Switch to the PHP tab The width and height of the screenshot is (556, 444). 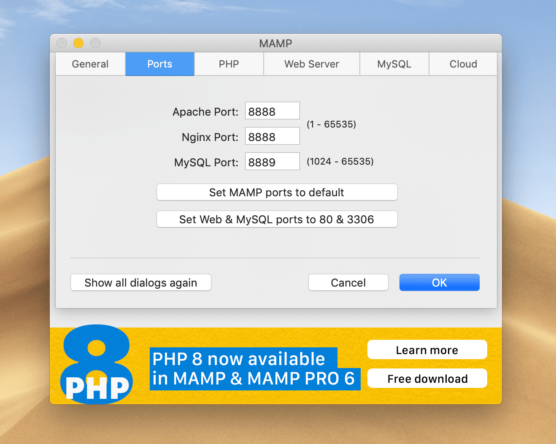[229, 64]
